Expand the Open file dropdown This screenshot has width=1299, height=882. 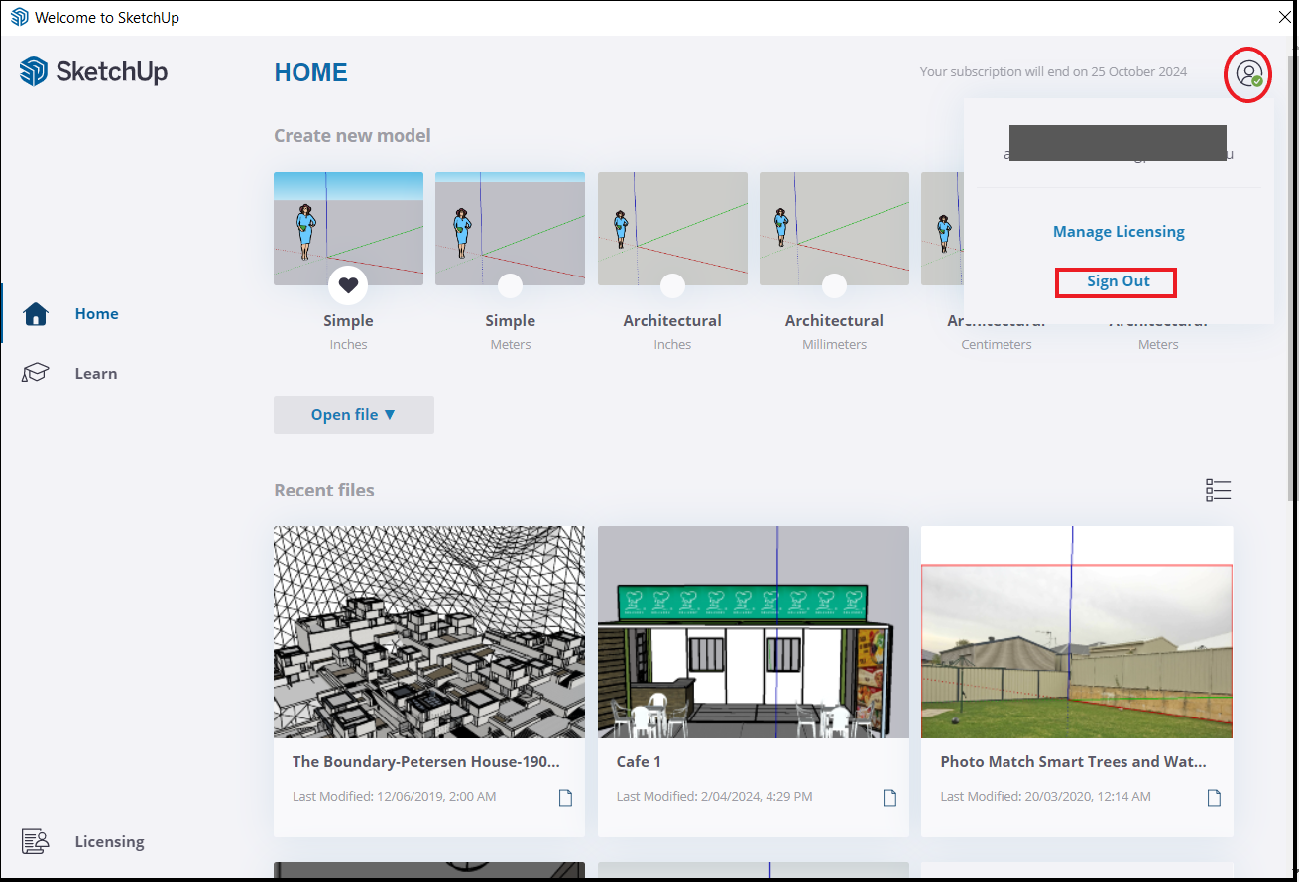[354, 415]
